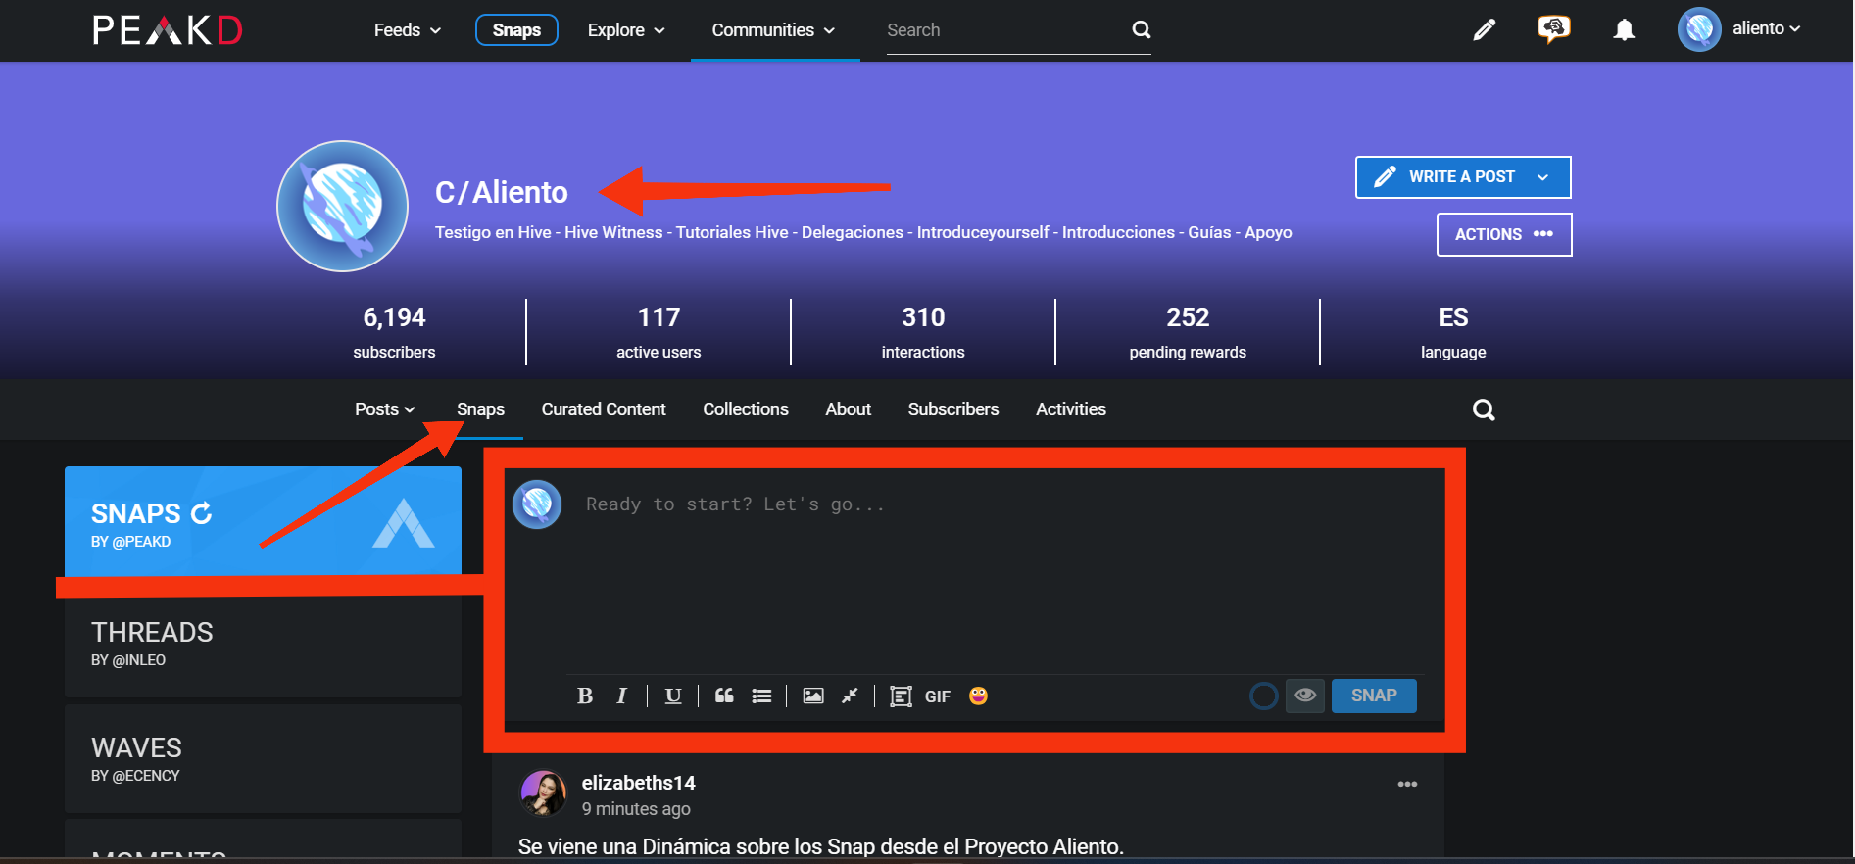Open the chat messages icon
The height and width of the screenshot is (864, 1855).
(1553, 29)
